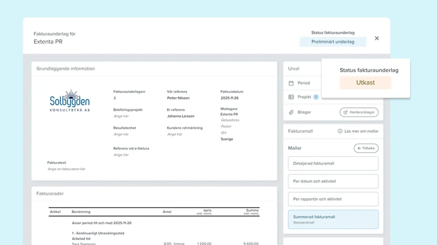437x245 pixels.
Task: Choose the Per datum och aktivitet template
Action: pos(333,181)
